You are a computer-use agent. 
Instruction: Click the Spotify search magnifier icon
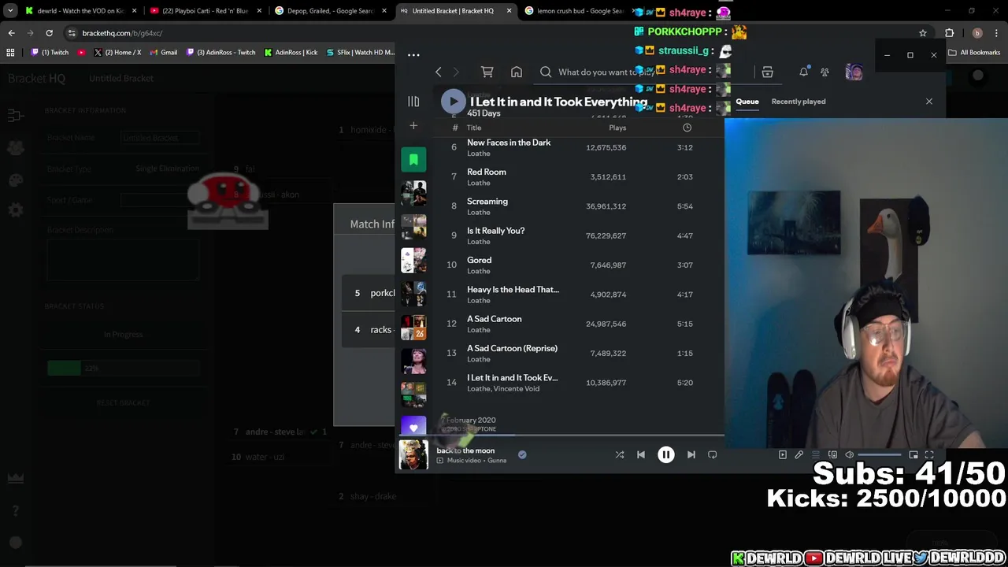tap(546, 72)
